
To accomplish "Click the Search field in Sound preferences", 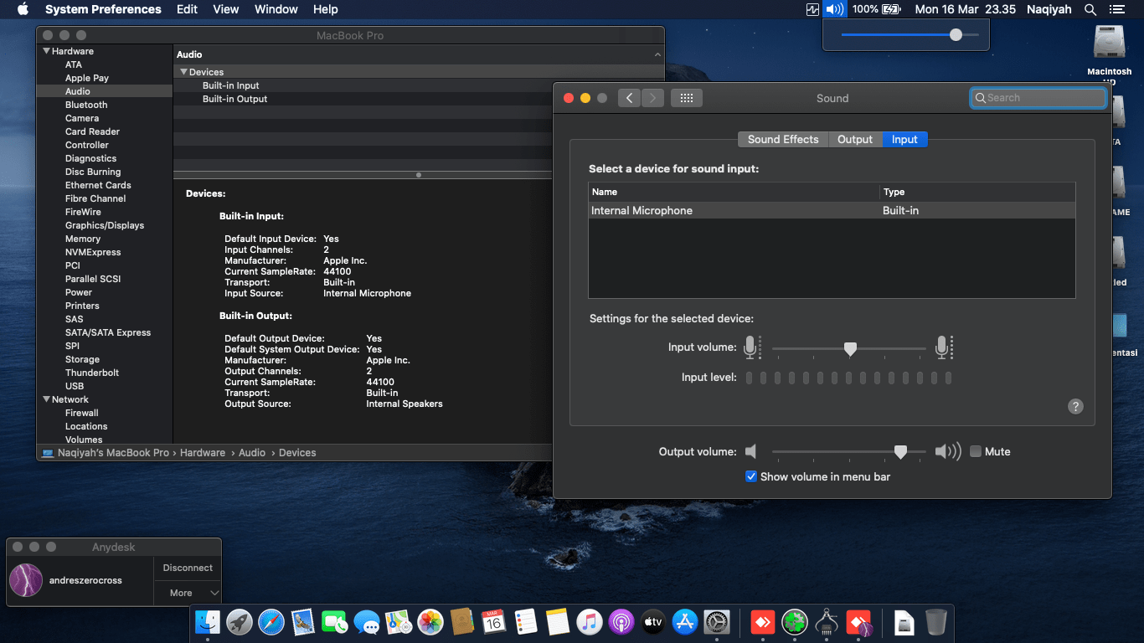I will click(1038, 98).
